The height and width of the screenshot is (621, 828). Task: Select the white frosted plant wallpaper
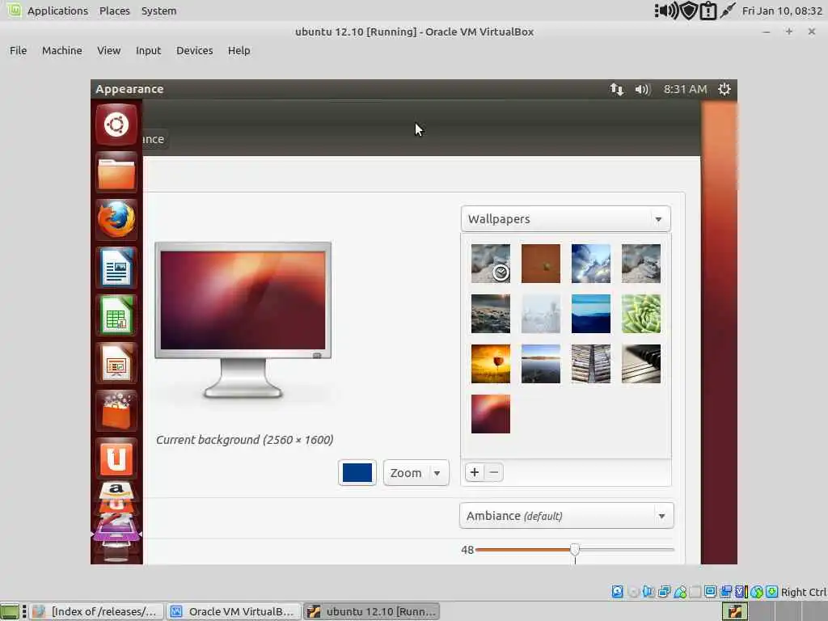click(541, 314)
